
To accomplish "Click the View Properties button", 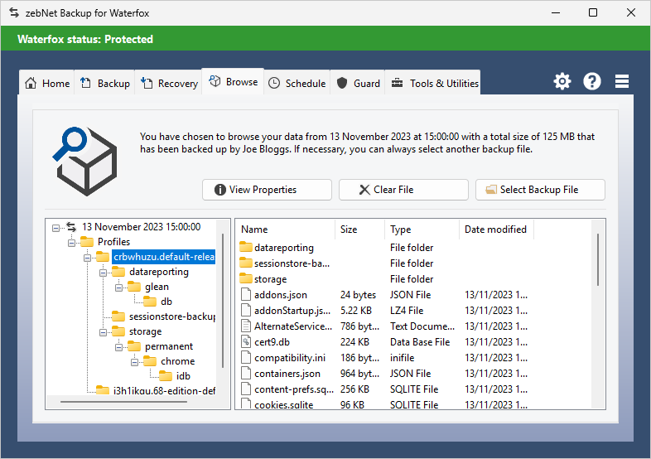I will (x=267, y=190).
